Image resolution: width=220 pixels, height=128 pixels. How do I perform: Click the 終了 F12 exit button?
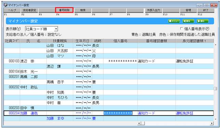tap(206, 10)
